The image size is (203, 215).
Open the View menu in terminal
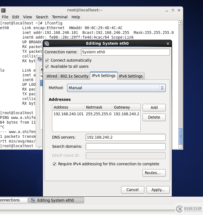[27, 17]
